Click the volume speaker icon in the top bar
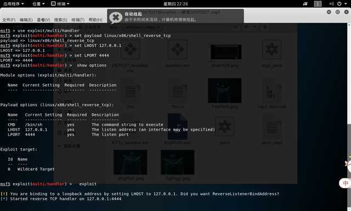The image size is (351, 211). [331, 4]
